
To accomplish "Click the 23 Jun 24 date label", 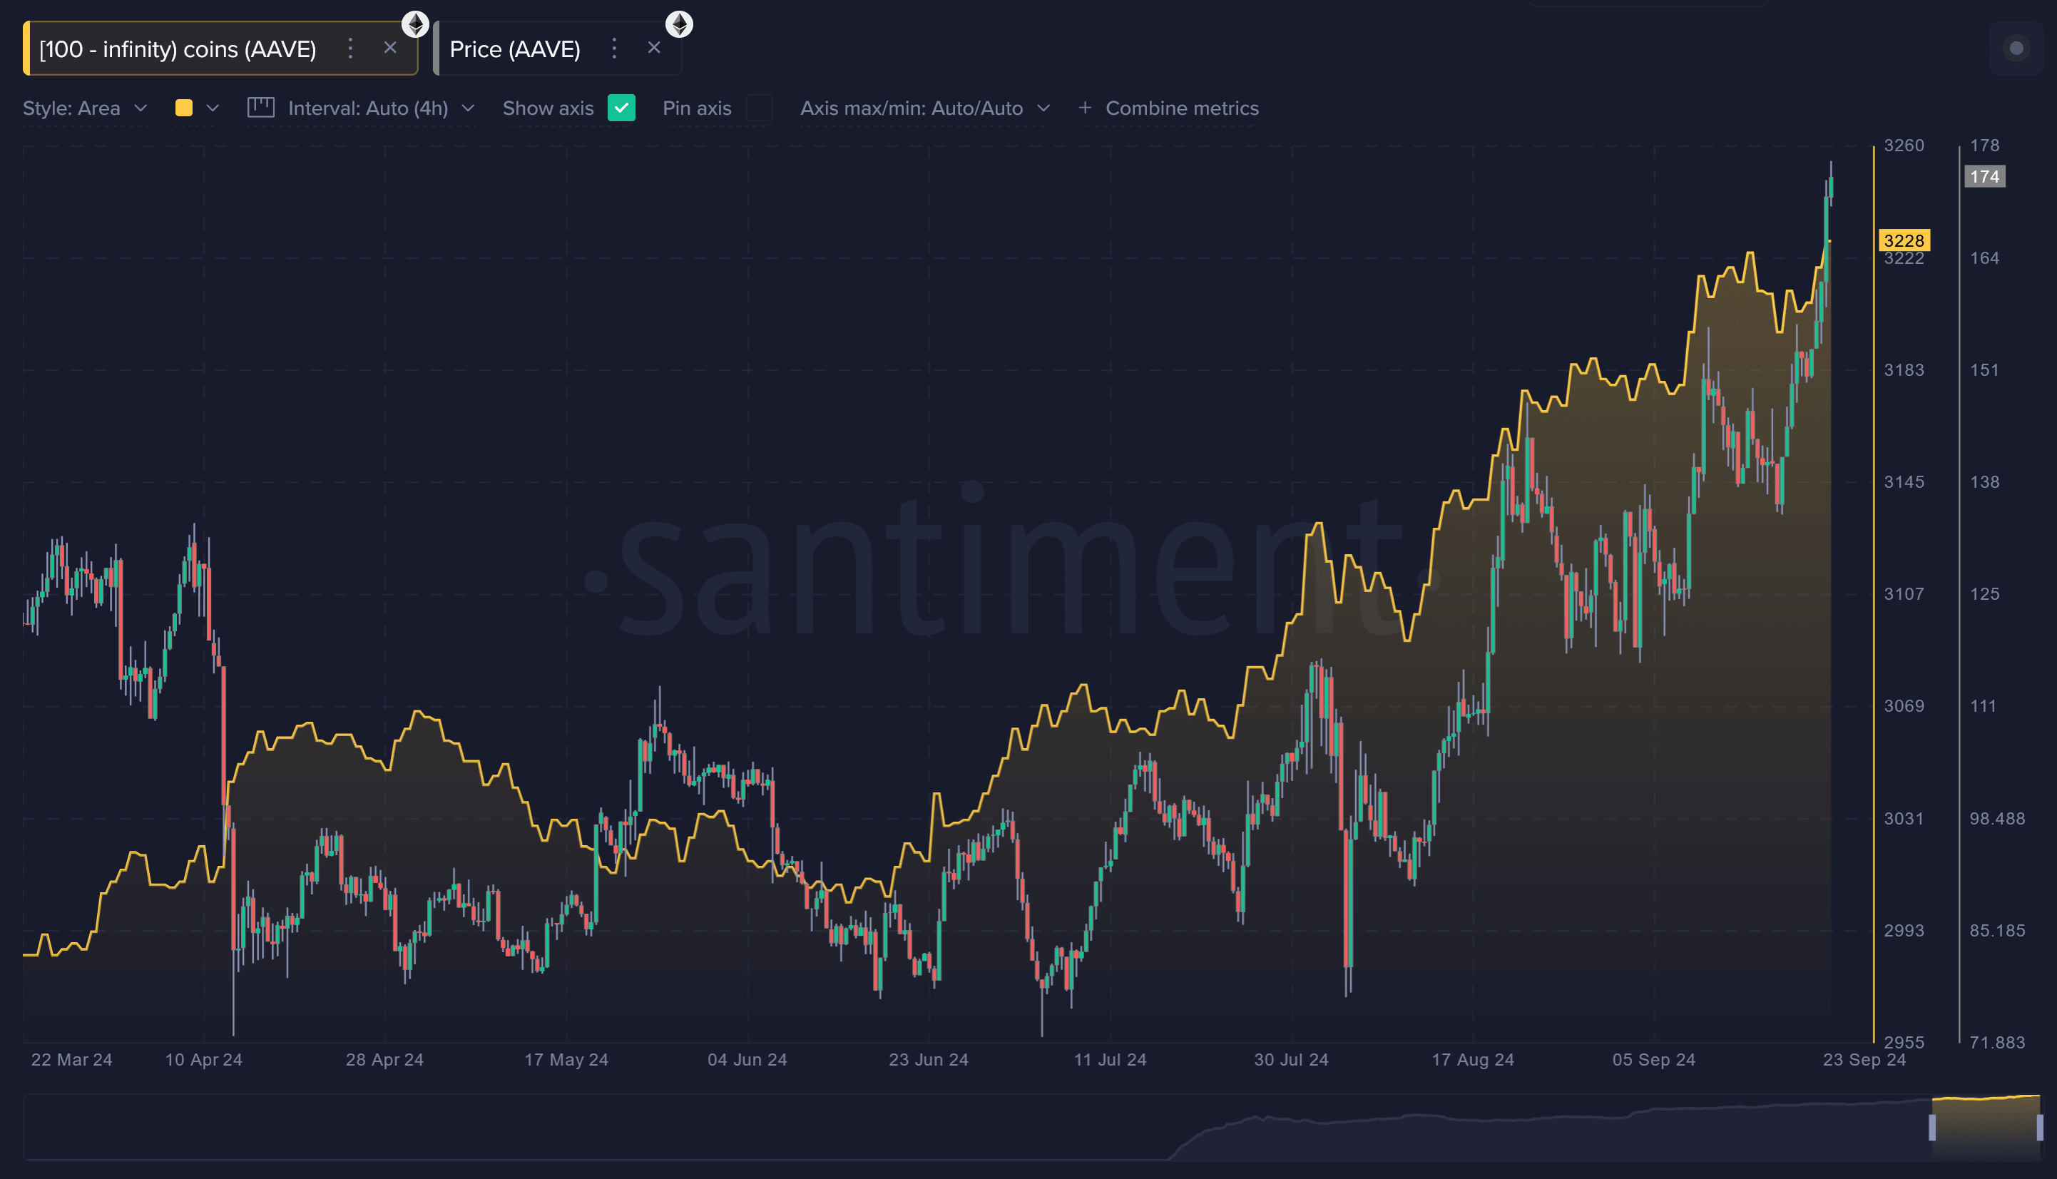I will point(929,1059).
